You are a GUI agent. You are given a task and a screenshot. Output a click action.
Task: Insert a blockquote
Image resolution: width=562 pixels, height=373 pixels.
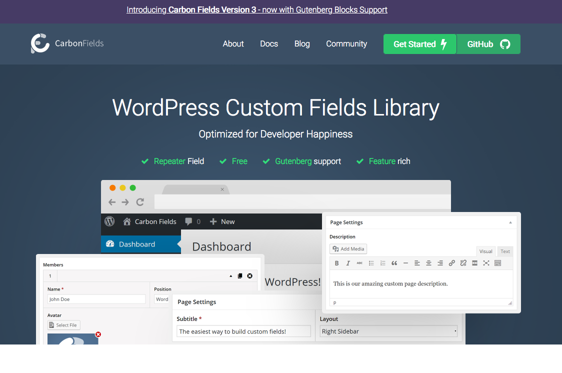click(394, 263)
